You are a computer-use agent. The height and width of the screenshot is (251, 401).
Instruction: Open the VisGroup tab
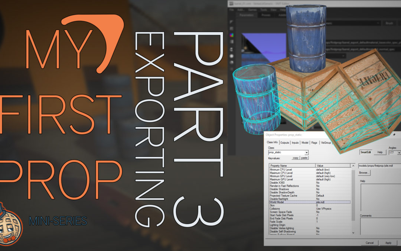tap(326, 143)
